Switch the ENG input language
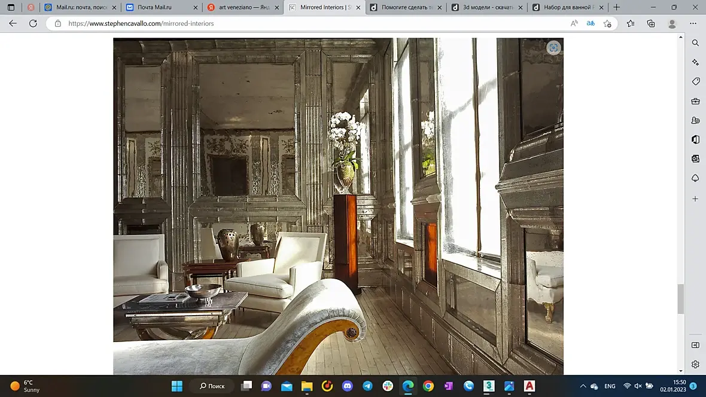Viewport: 706px width, 397px height. click(x=610, y=386)
